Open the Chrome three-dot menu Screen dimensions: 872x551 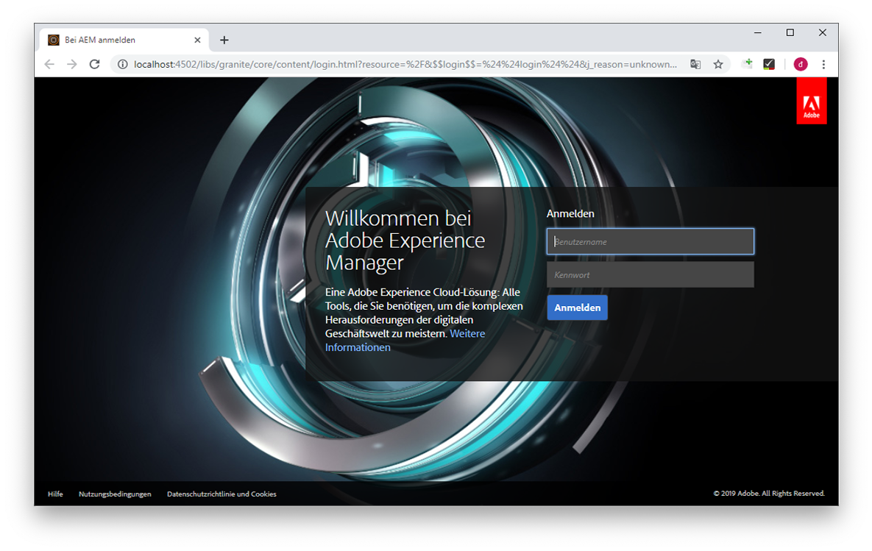coord(823,65)
